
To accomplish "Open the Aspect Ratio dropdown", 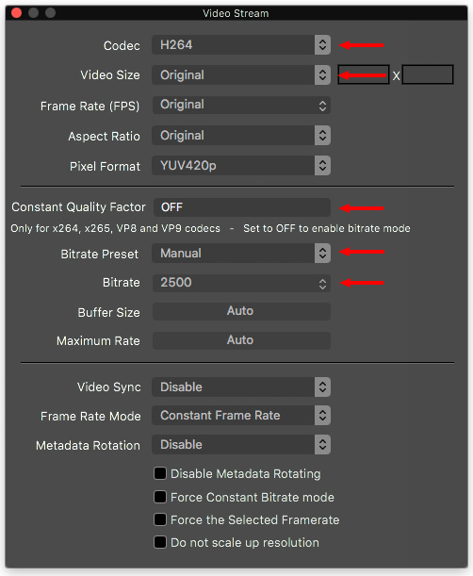I will coord(241,136).
